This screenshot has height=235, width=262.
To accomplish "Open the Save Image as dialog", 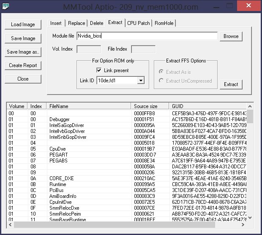I will (x=23, y=52).
